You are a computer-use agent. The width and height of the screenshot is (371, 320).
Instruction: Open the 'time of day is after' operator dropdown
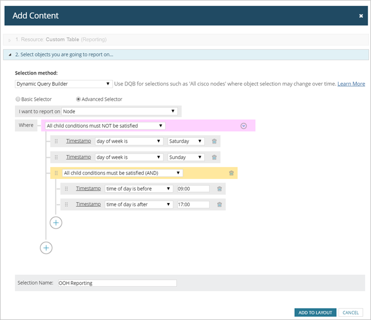click(x=139, y=205)
